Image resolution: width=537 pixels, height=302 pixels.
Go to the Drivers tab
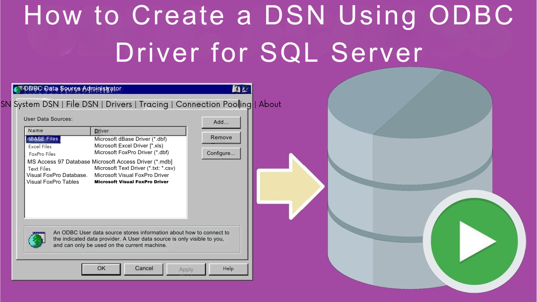point(119,104)
